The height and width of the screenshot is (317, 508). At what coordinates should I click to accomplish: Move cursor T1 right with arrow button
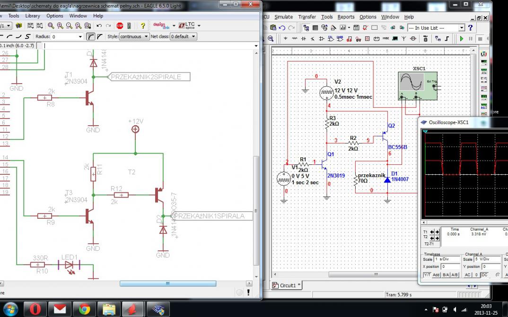click(x=437, y=232)
